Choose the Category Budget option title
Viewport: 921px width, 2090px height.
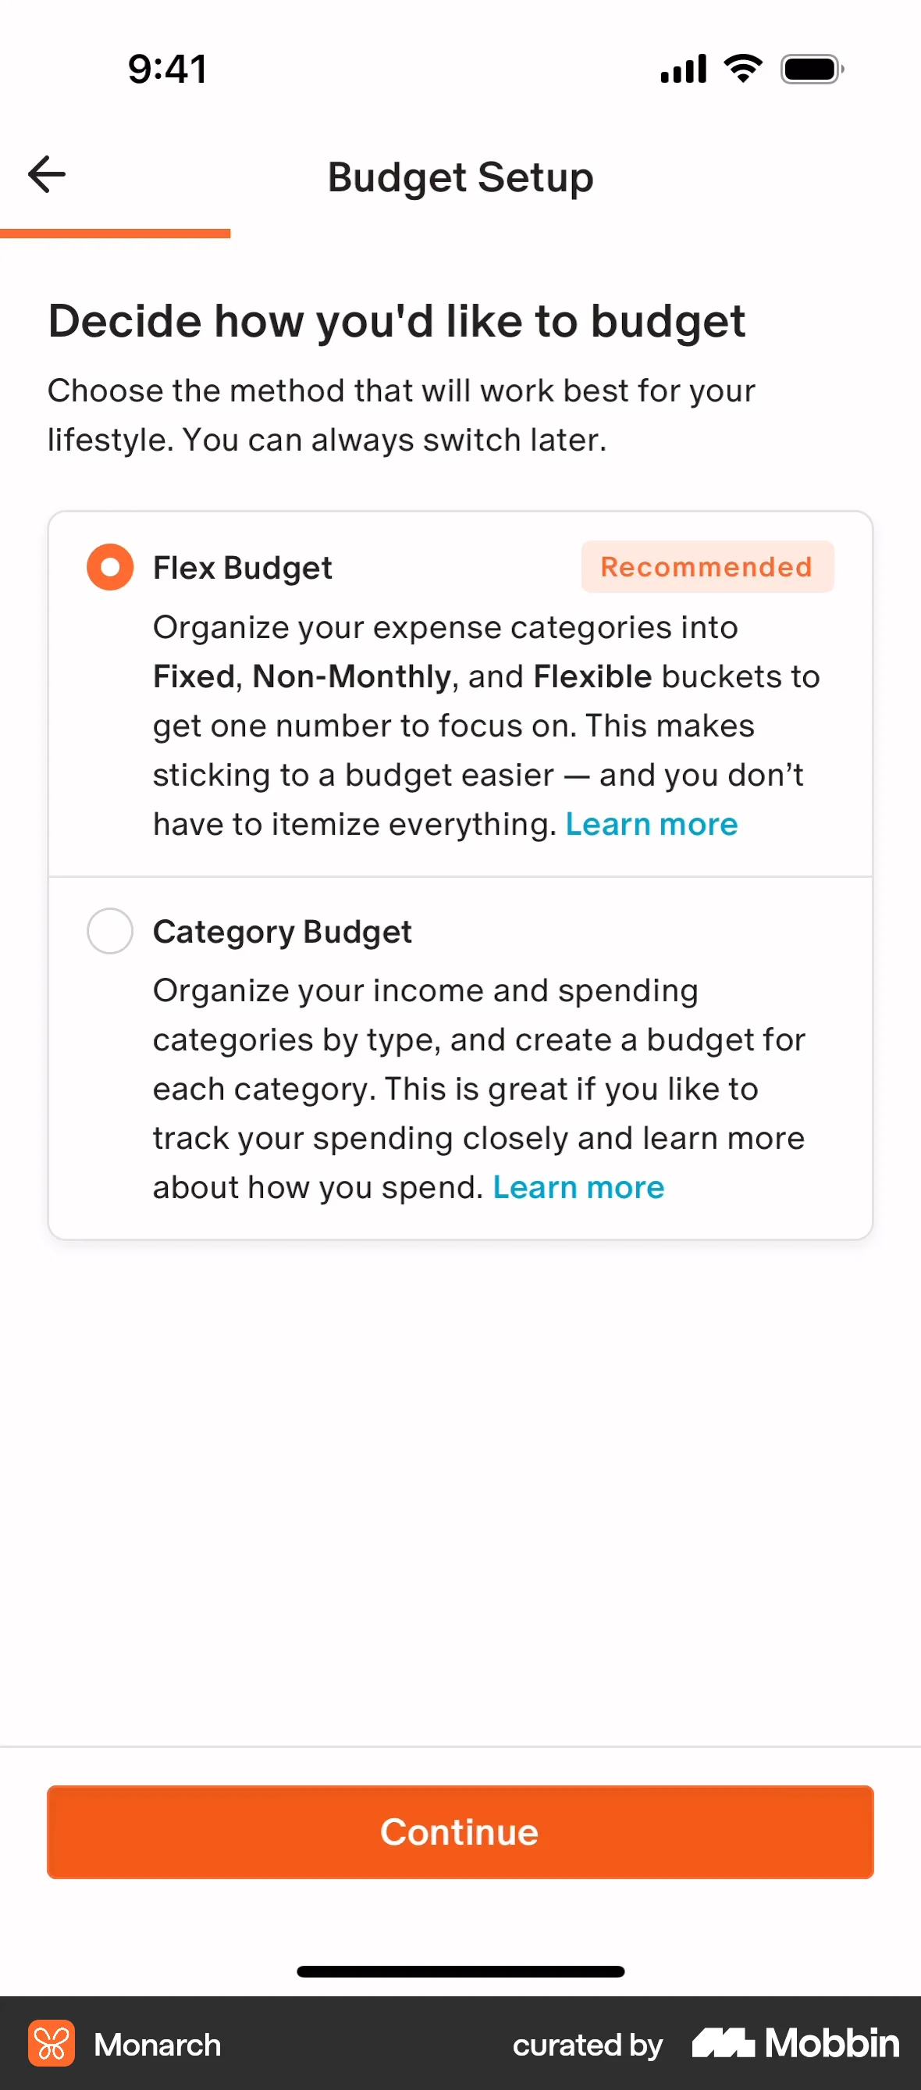click(282, 932)
